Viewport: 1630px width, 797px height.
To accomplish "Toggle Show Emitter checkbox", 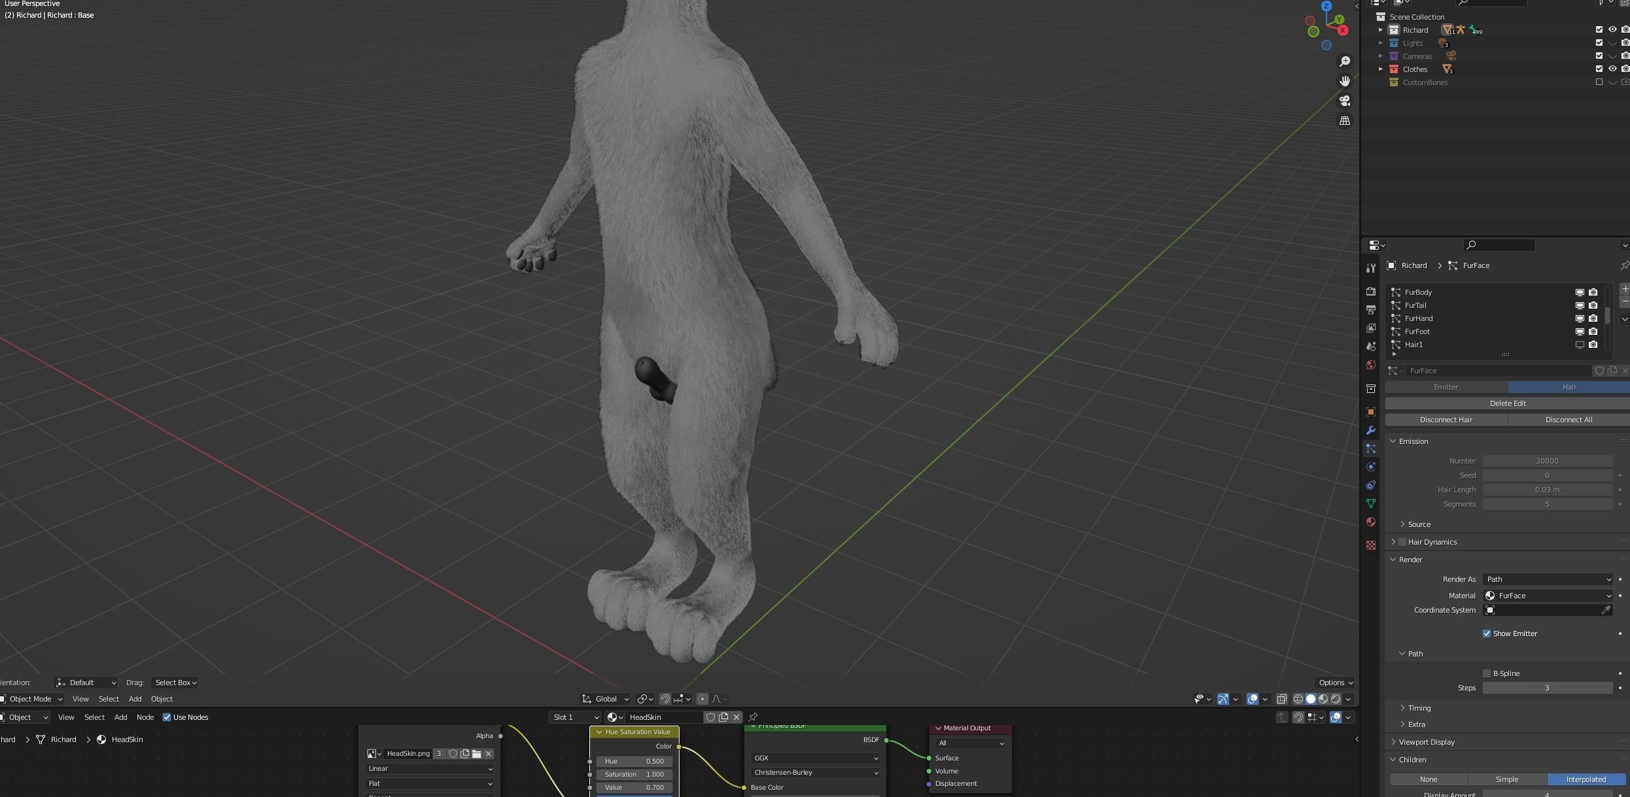I will coord(1486,634).
